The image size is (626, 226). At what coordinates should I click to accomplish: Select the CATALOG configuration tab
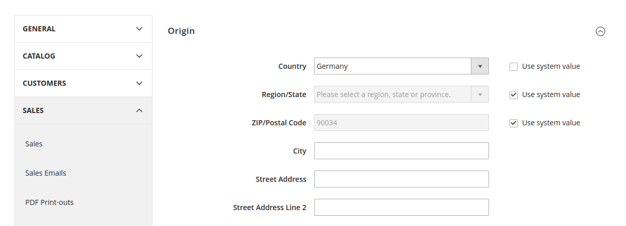(83, 56)
